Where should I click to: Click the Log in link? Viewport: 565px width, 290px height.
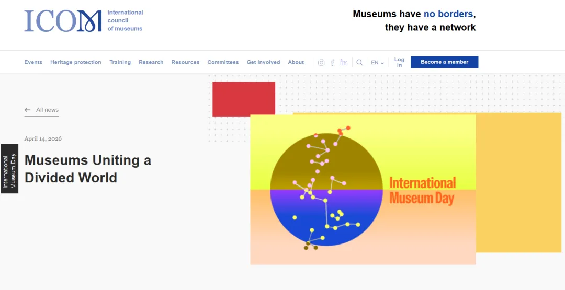click(399, 62)
